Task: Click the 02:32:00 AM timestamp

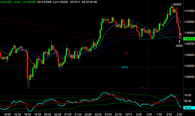Action: pyautogui.click(x=89, y=2)
